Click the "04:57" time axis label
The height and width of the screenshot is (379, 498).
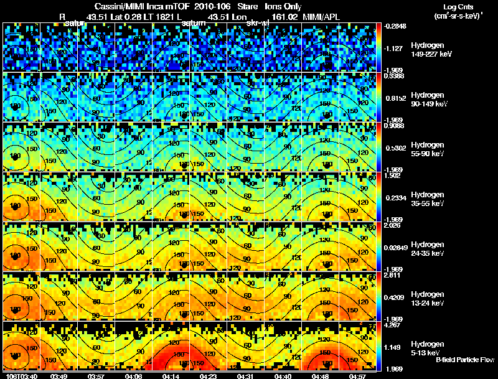click(x=357, y=376)
